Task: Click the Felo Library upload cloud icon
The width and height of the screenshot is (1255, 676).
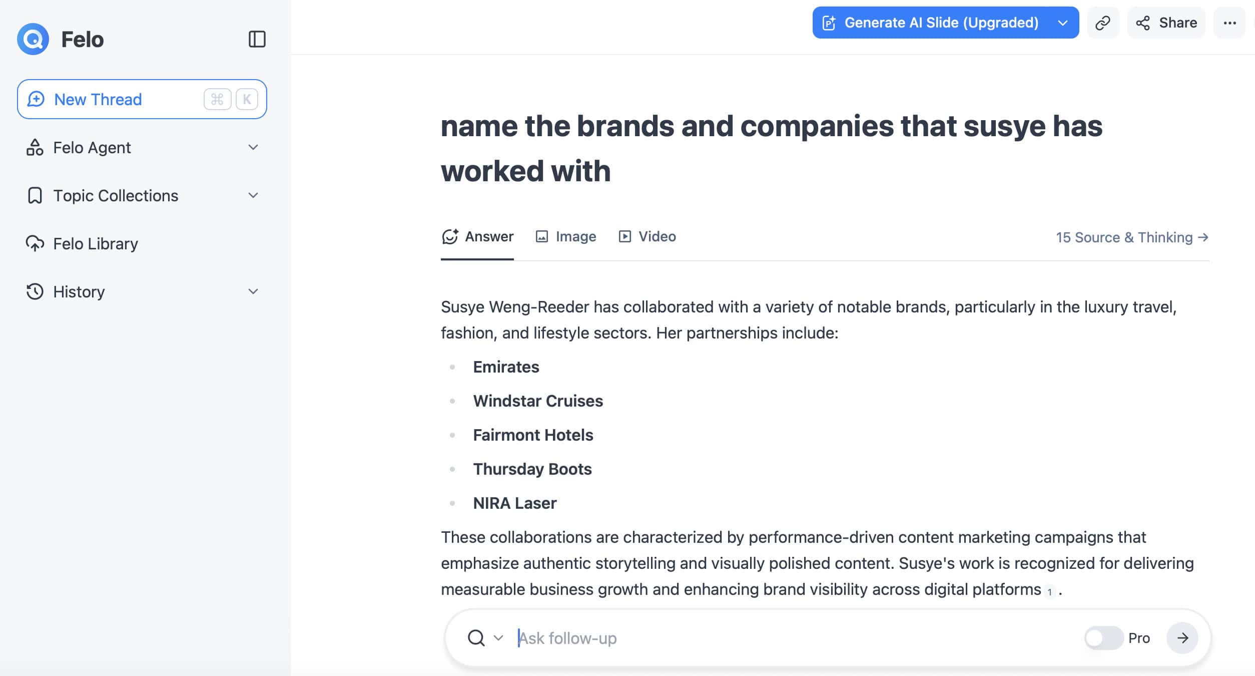Action: [x=35, y=244]
